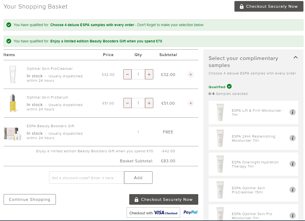Click Add to apply discount code
This screenshot has height=221, width=305.
click(138, 178)
